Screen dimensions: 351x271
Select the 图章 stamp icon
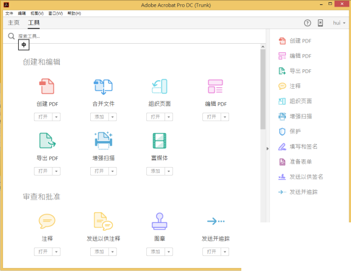coord(160,221)
